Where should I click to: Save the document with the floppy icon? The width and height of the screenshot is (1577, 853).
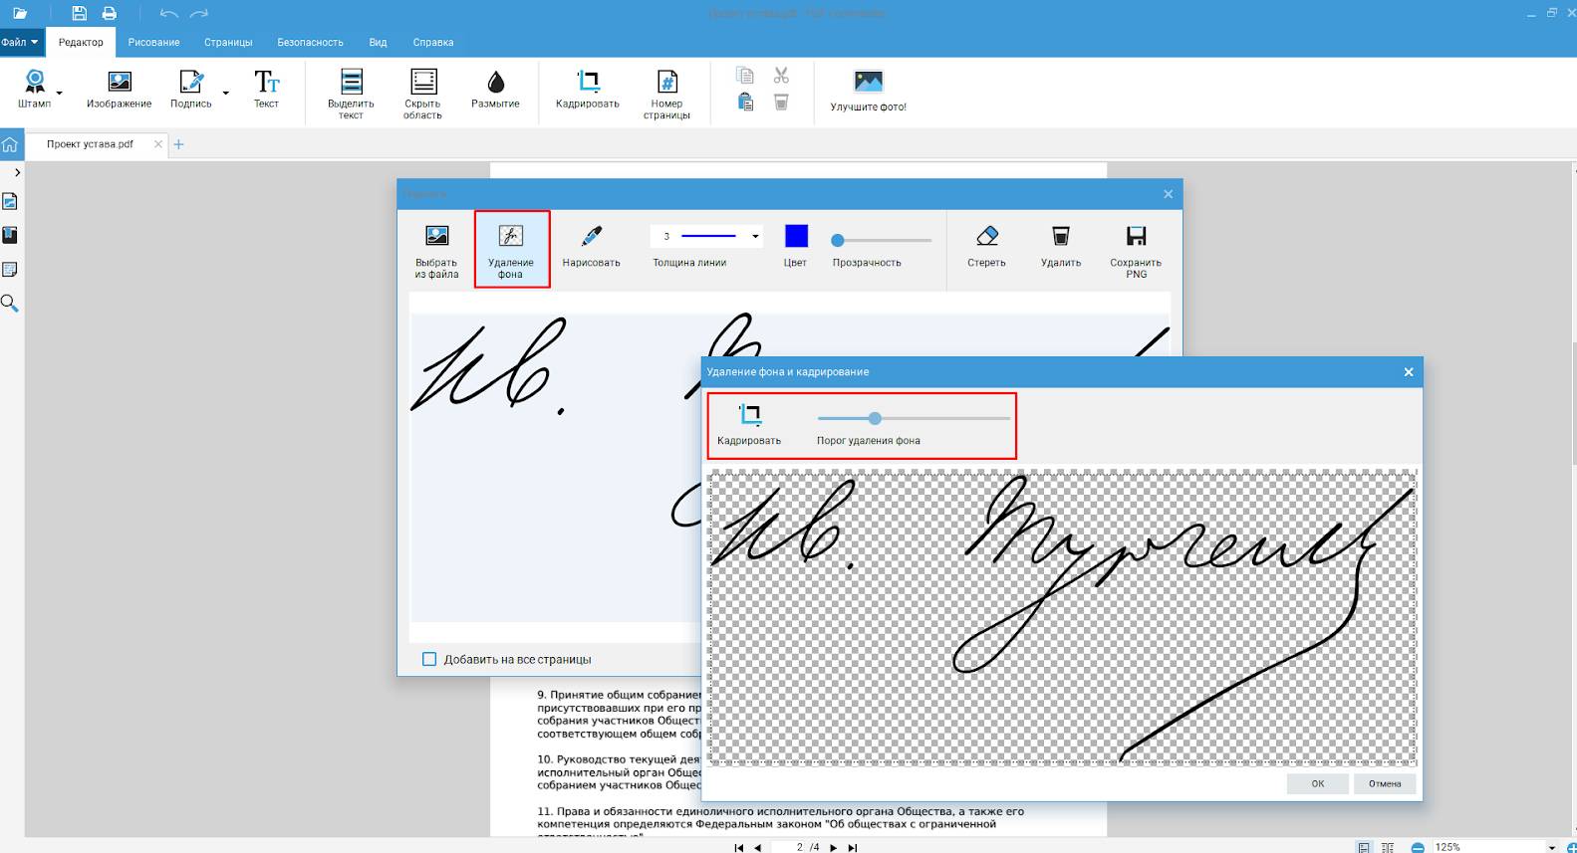pos(80,14)
